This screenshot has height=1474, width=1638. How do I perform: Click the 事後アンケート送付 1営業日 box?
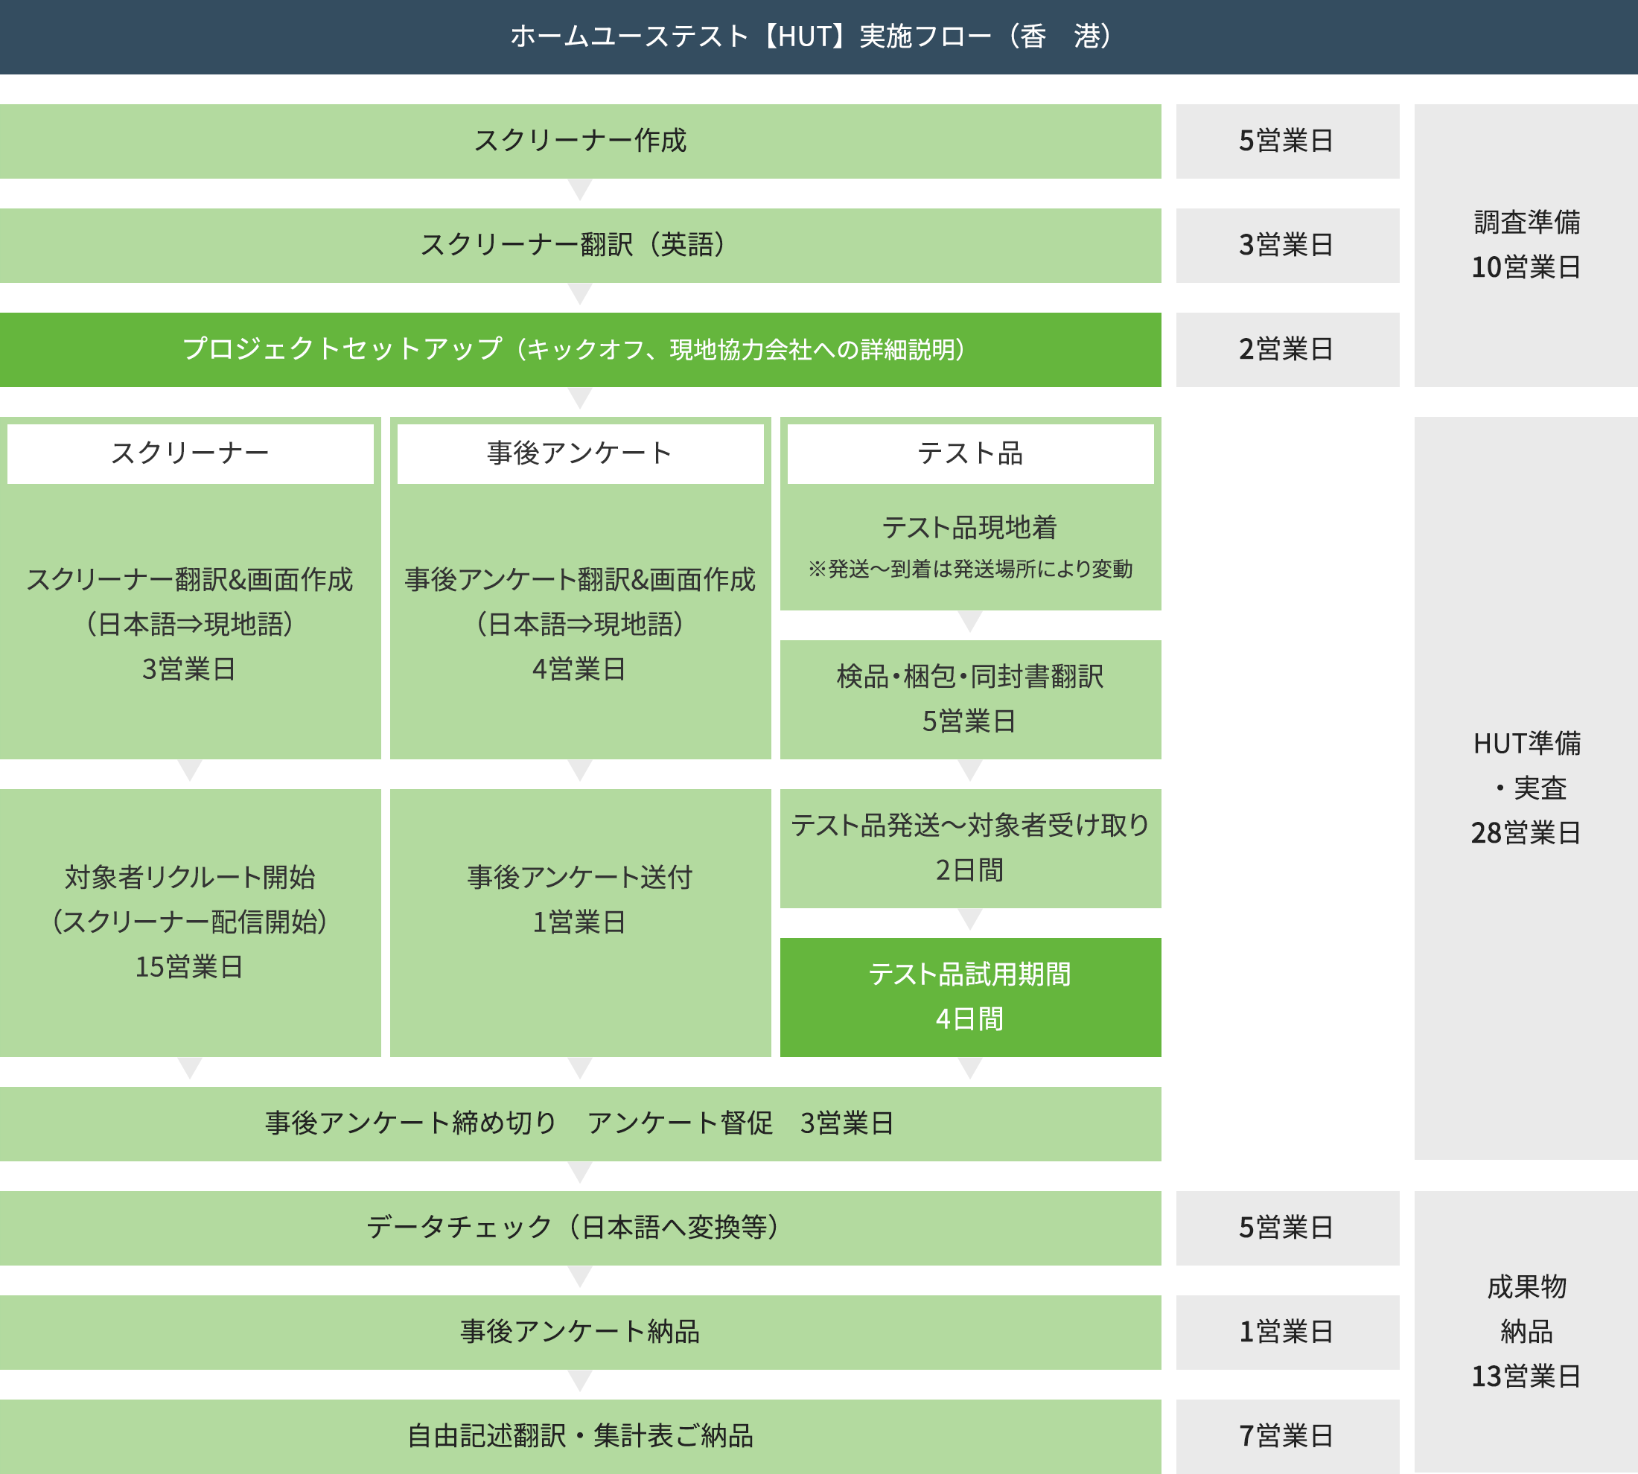[x=580, y=922]
